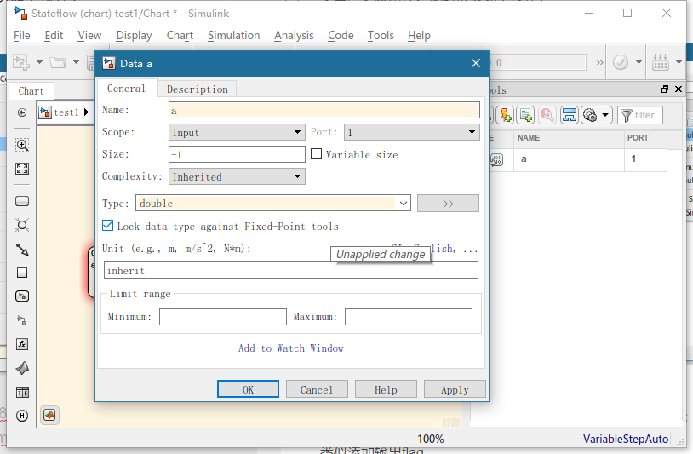The height and width of the screenshot is (454, 693).
Task: Click the Symbols filter box
Action: [640, 115]
